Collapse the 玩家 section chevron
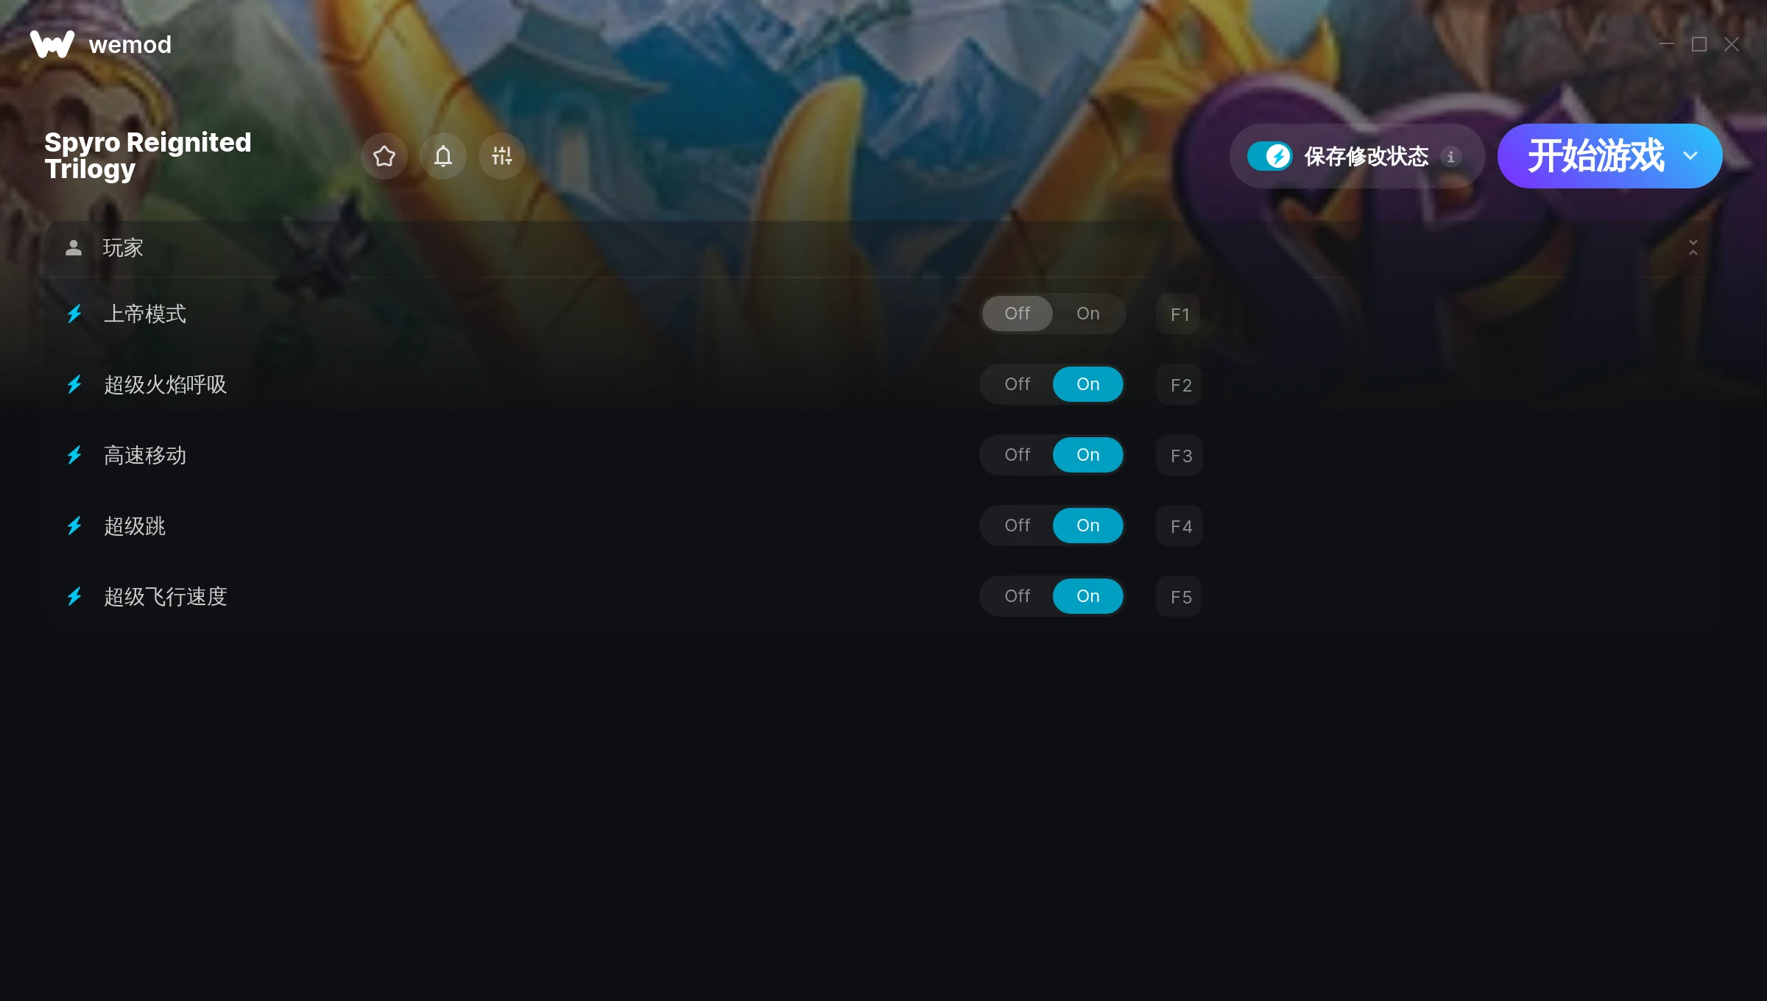Screen dimensions: 1767x1001 (x=1693, y=247)
